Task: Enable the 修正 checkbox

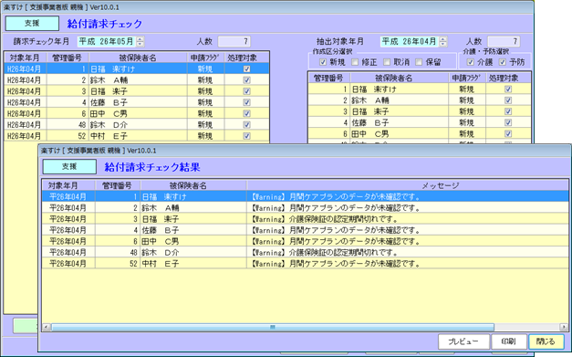Action: [355, 62]
